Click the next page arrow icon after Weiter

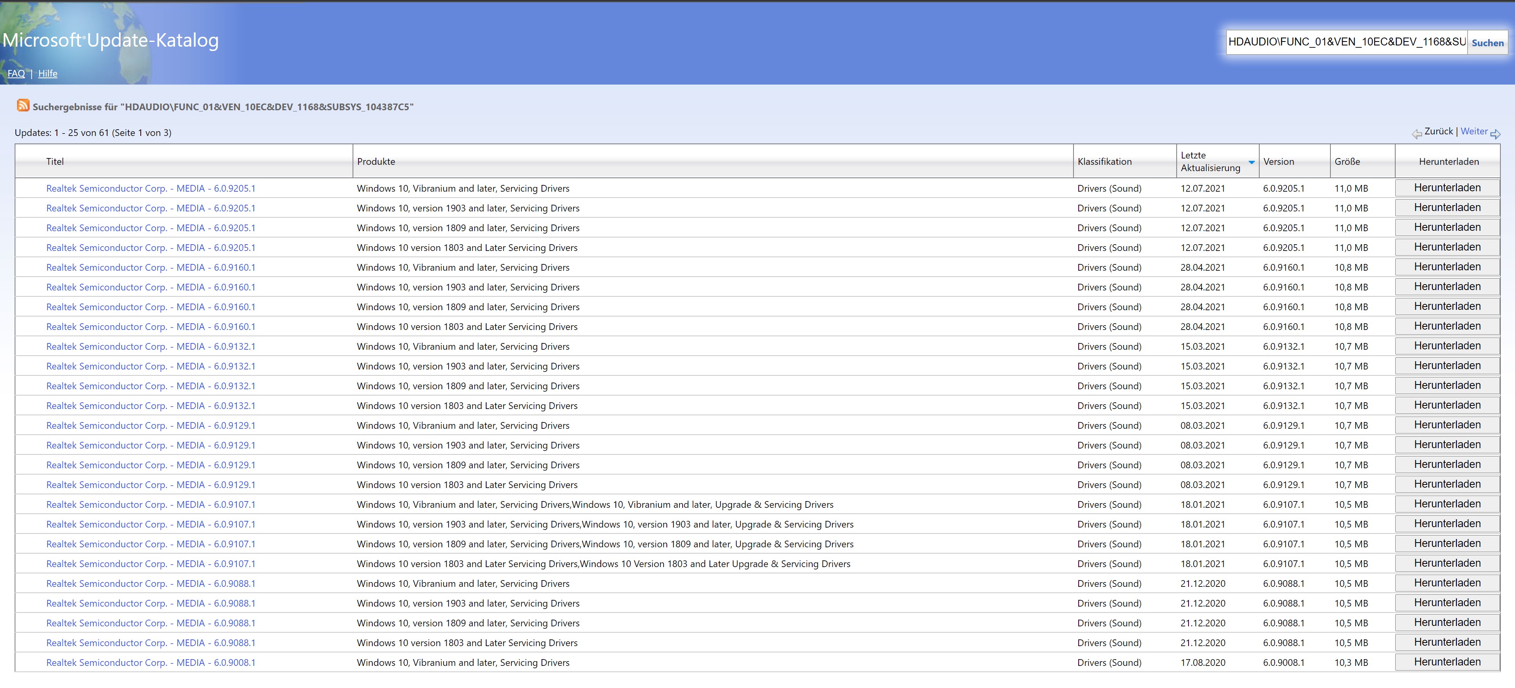pyautogui.click(x=1495, y=134)
